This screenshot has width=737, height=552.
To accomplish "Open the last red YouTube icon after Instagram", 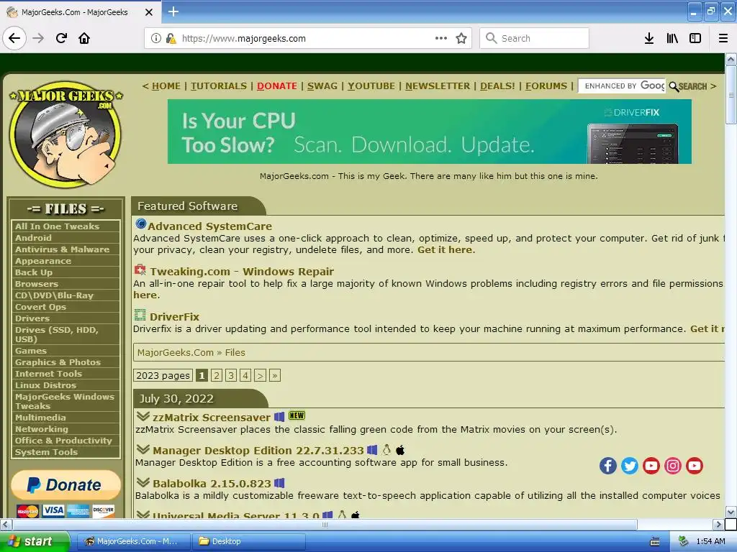I will click(695, 466).
